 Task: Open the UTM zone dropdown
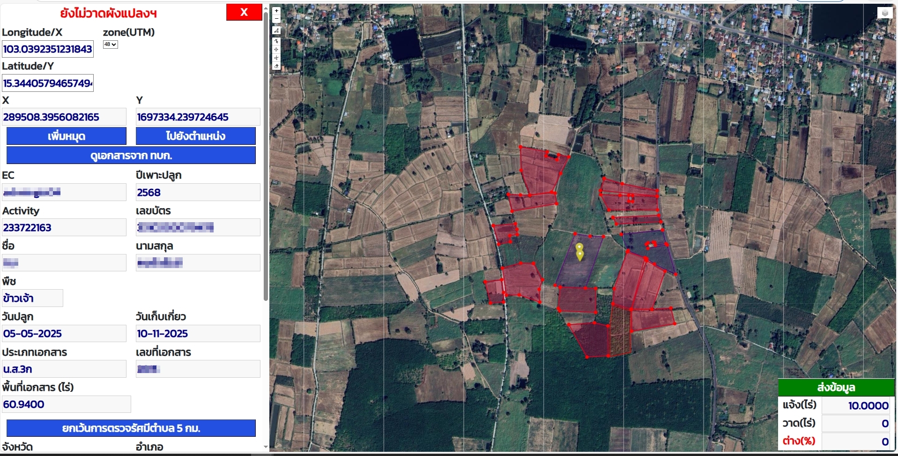click(x=110, y=45)
